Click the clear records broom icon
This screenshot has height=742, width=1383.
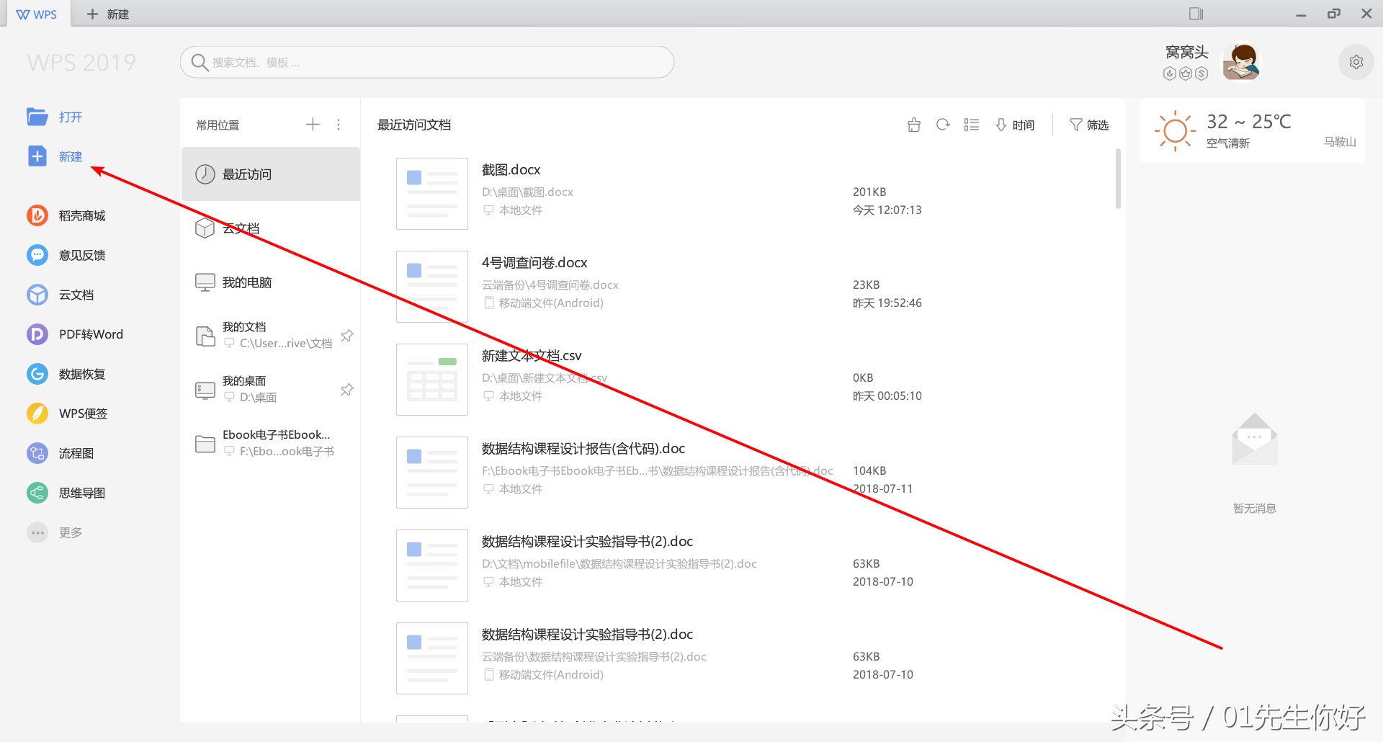(x=914, y=125)
